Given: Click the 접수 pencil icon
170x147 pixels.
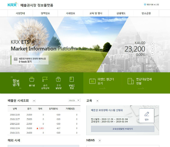Looking at the screenshot, I should (147, 114).
